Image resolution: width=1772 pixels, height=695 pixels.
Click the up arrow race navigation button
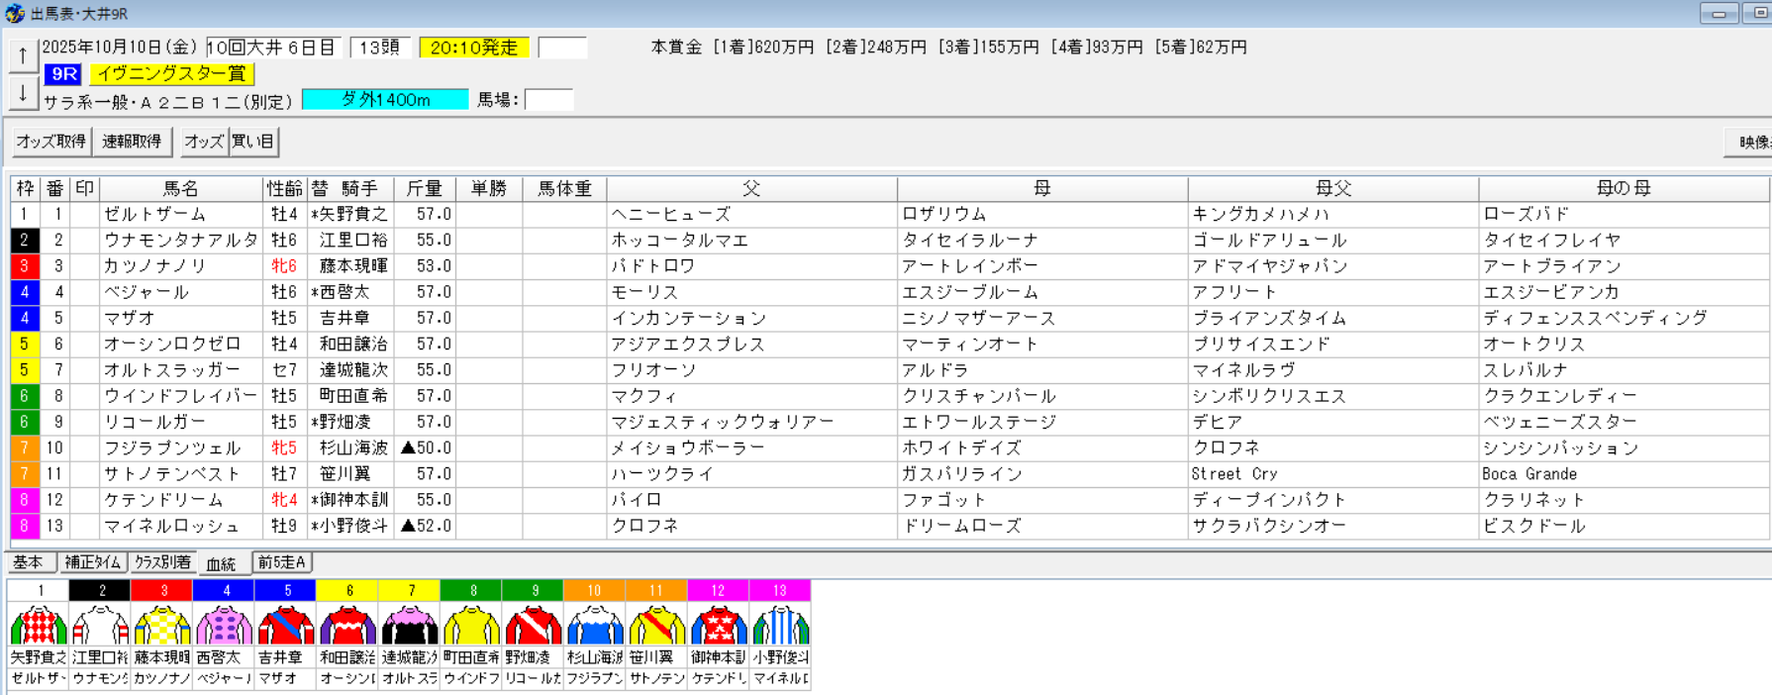click(x=23, y=56)
